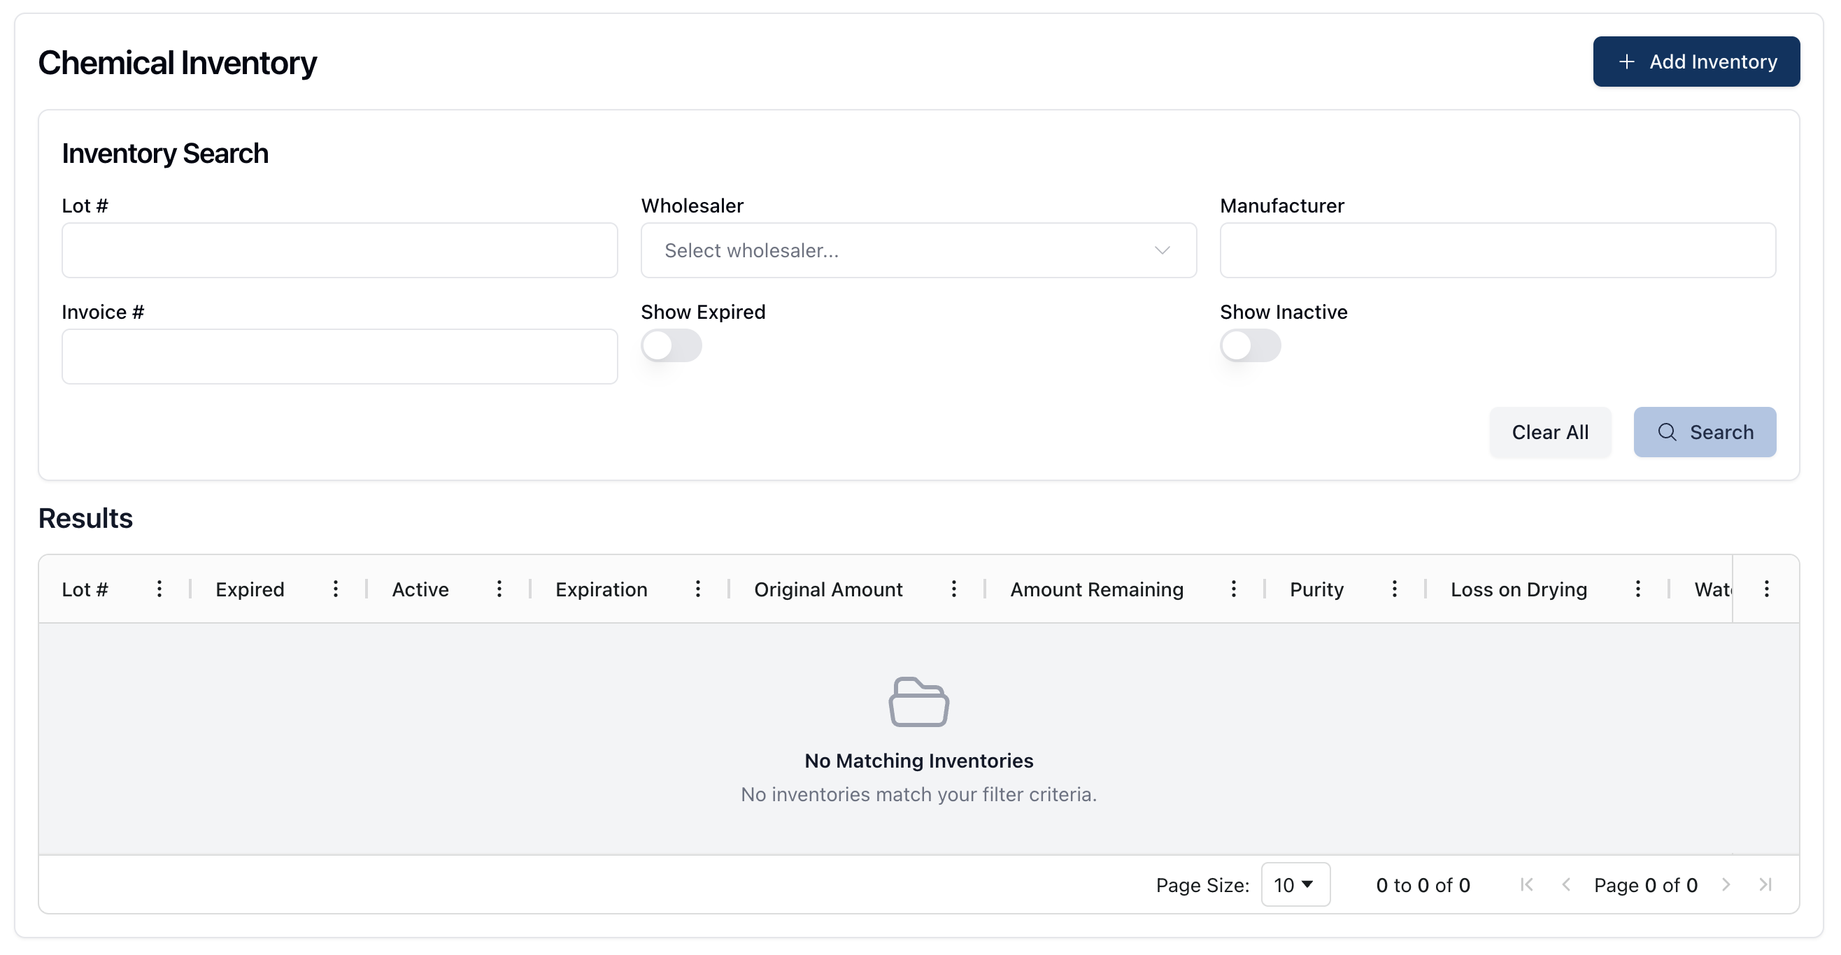The image size is (1841, 955).
Task: Open the Expired column menu icon
Action: pos(335,589)
